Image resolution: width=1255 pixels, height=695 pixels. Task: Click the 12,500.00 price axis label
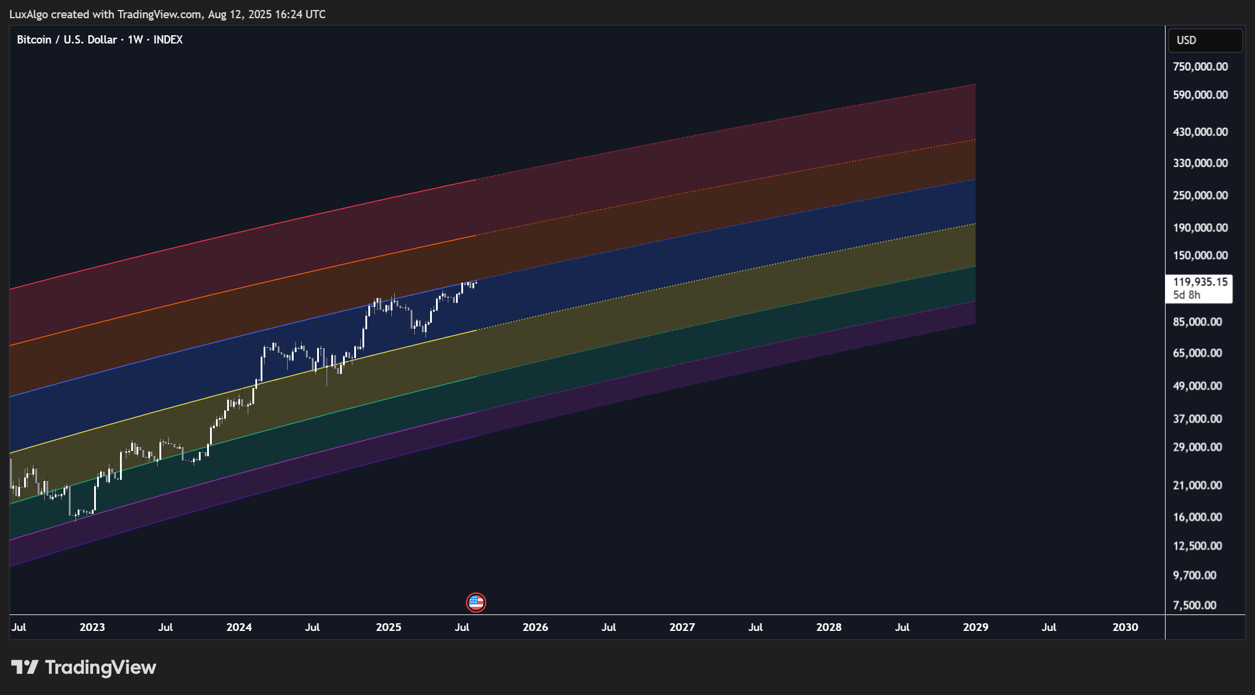pos(1197,546)
